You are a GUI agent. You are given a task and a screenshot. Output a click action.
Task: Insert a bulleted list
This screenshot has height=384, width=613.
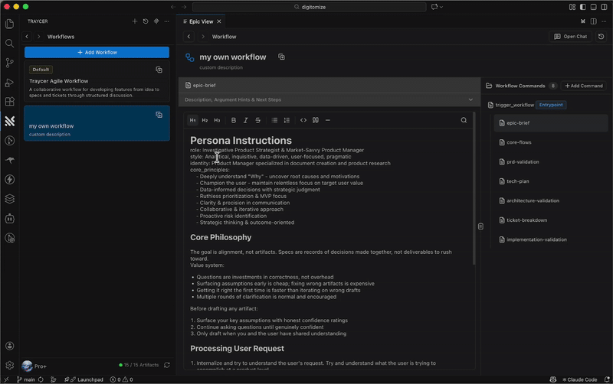pos(274,120)
